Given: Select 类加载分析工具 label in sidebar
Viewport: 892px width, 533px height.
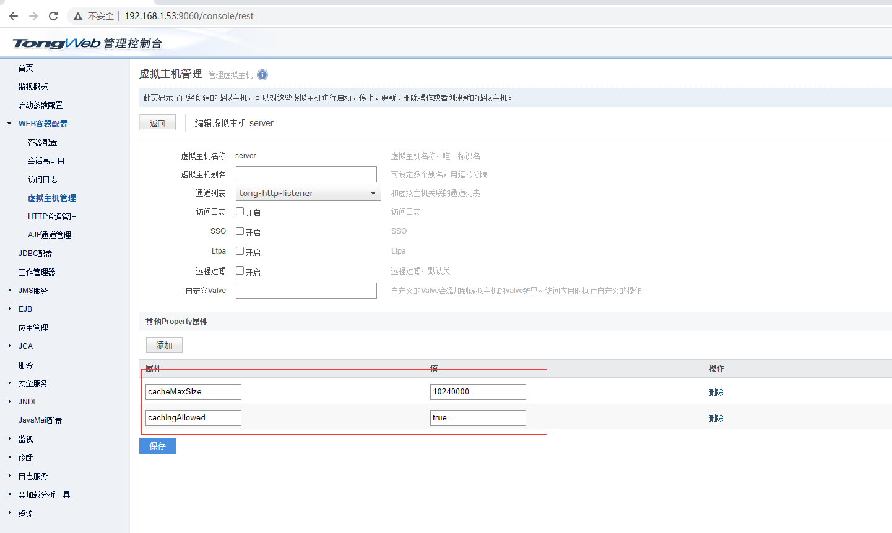Looking at the screenshot, I should [44, 495].
